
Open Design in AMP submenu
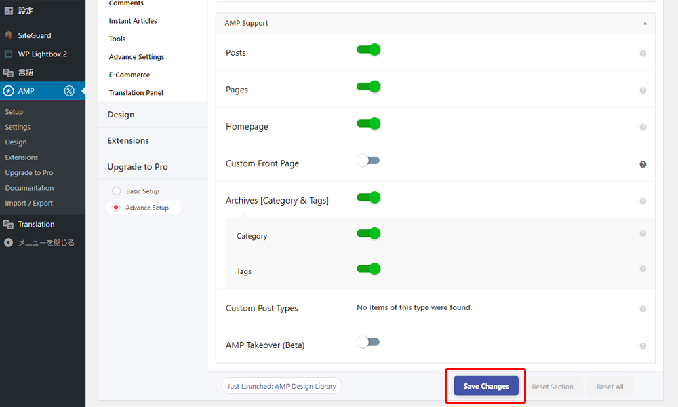(x=16, y=142)
